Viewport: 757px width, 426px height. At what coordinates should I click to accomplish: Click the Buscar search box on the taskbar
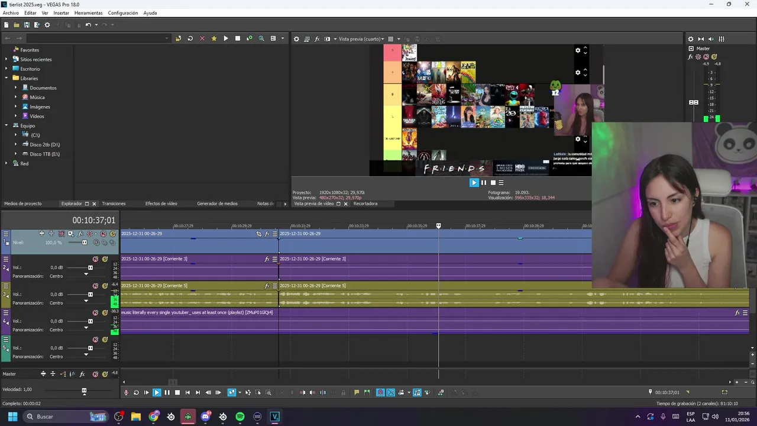click(65, 417)
